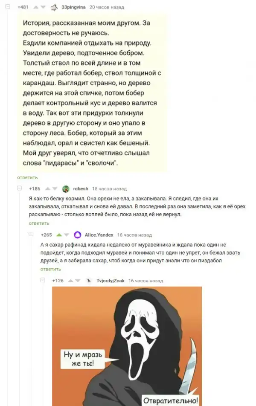
Task: Collapse the robesh comment branch
Action: [20, 188]
